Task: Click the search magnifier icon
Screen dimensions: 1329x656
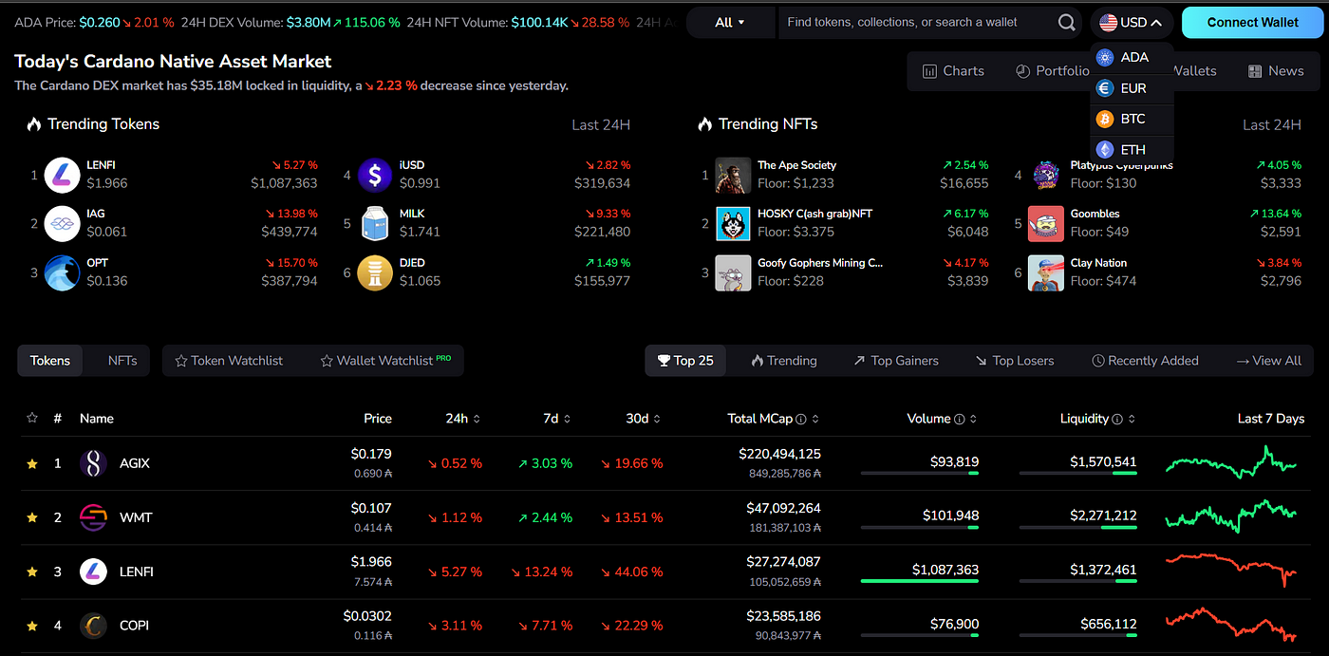Action: (1067, 22)
